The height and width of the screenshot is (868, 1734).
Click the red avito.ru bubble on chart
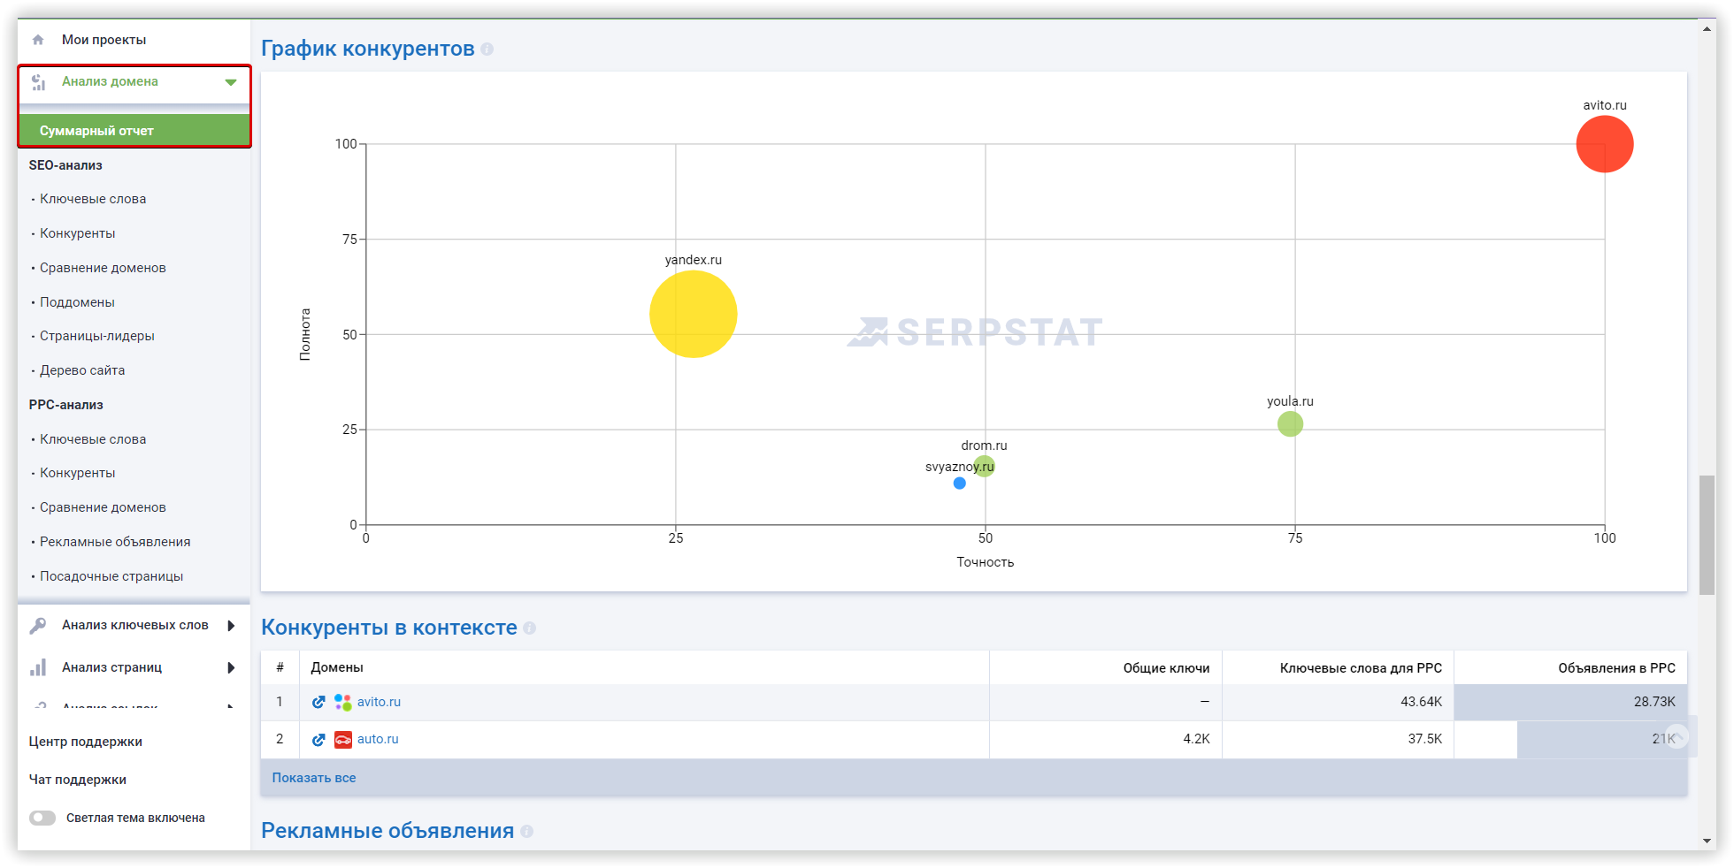coord(1605,144)
